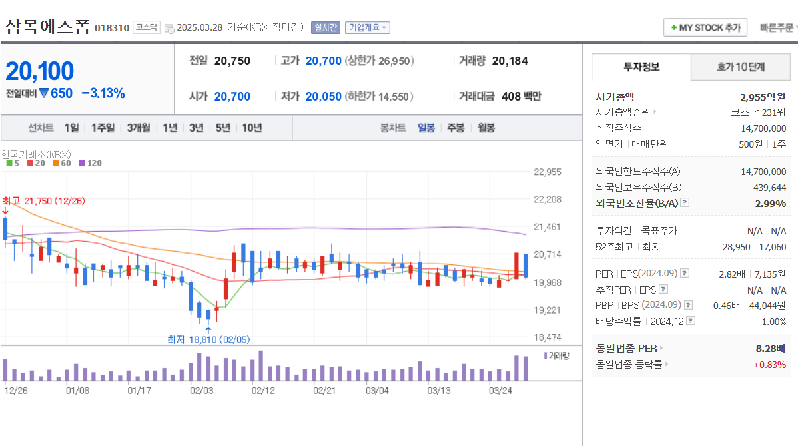Viewport: 798px width, 446px height.
Task: Select the 월봉 monthly candle chart
Action: tap(486, 128)
